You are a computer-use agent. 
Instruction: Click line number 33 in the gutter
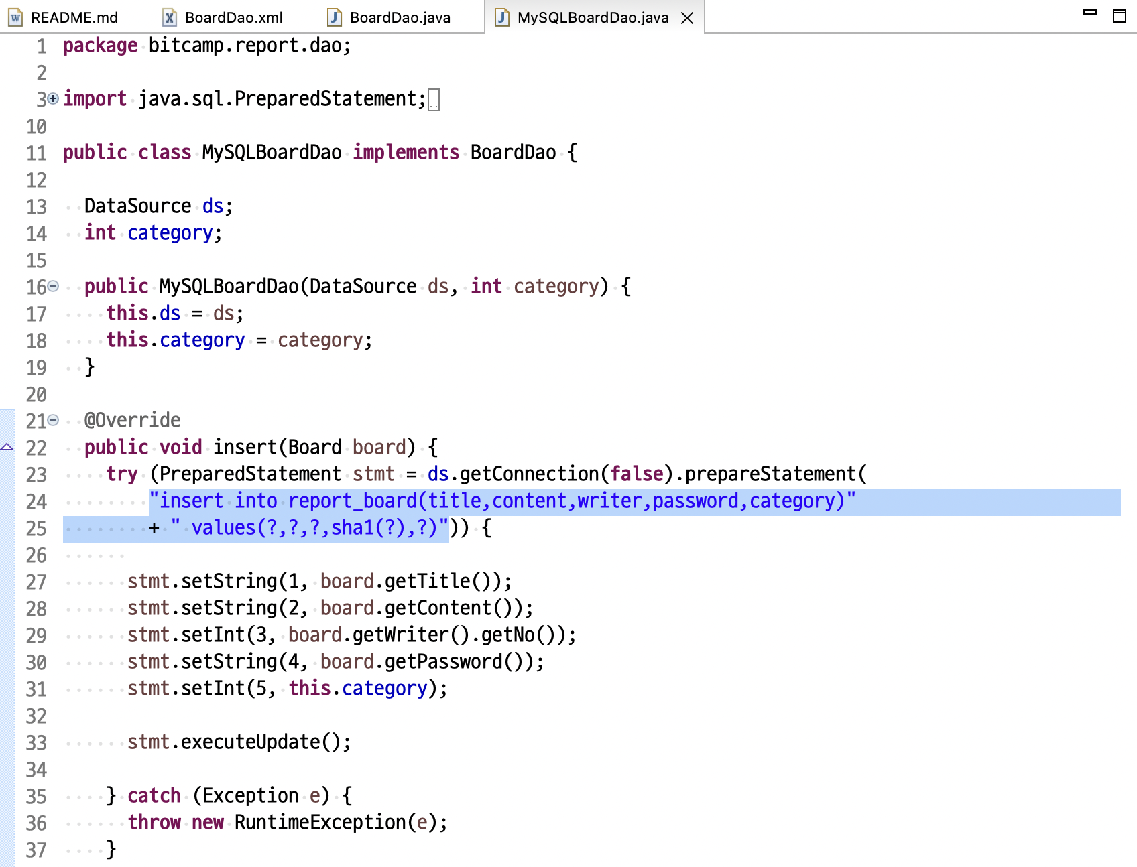tap(36, 743)
